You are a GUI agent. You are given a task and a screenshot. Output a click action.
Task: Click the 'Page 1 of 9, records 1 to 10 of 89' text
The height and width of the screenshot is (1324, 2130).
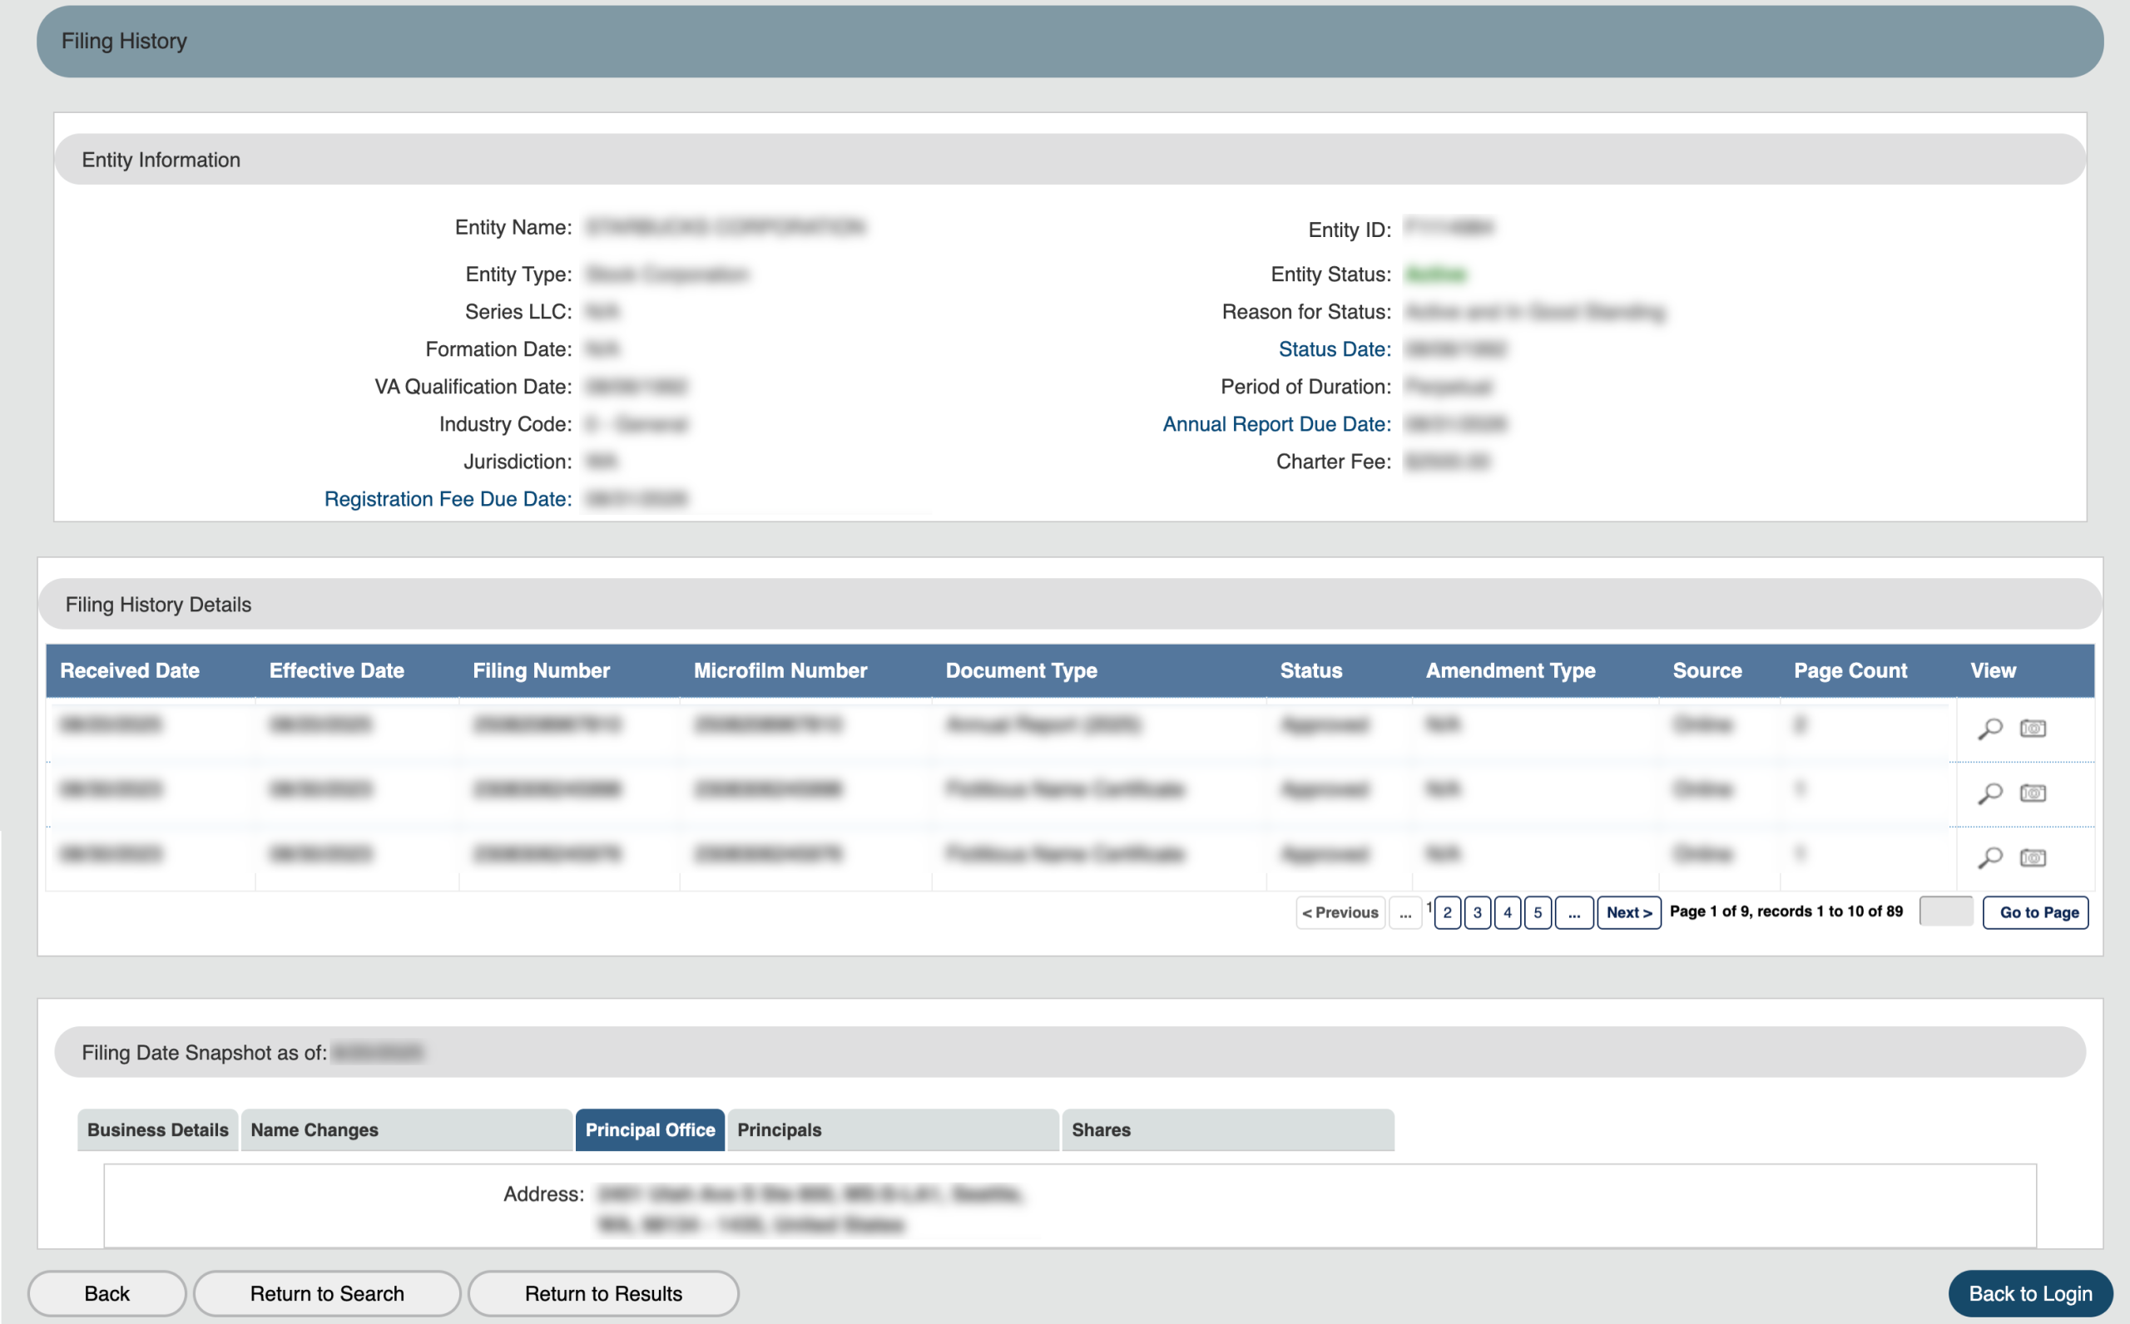(1786, 911)
